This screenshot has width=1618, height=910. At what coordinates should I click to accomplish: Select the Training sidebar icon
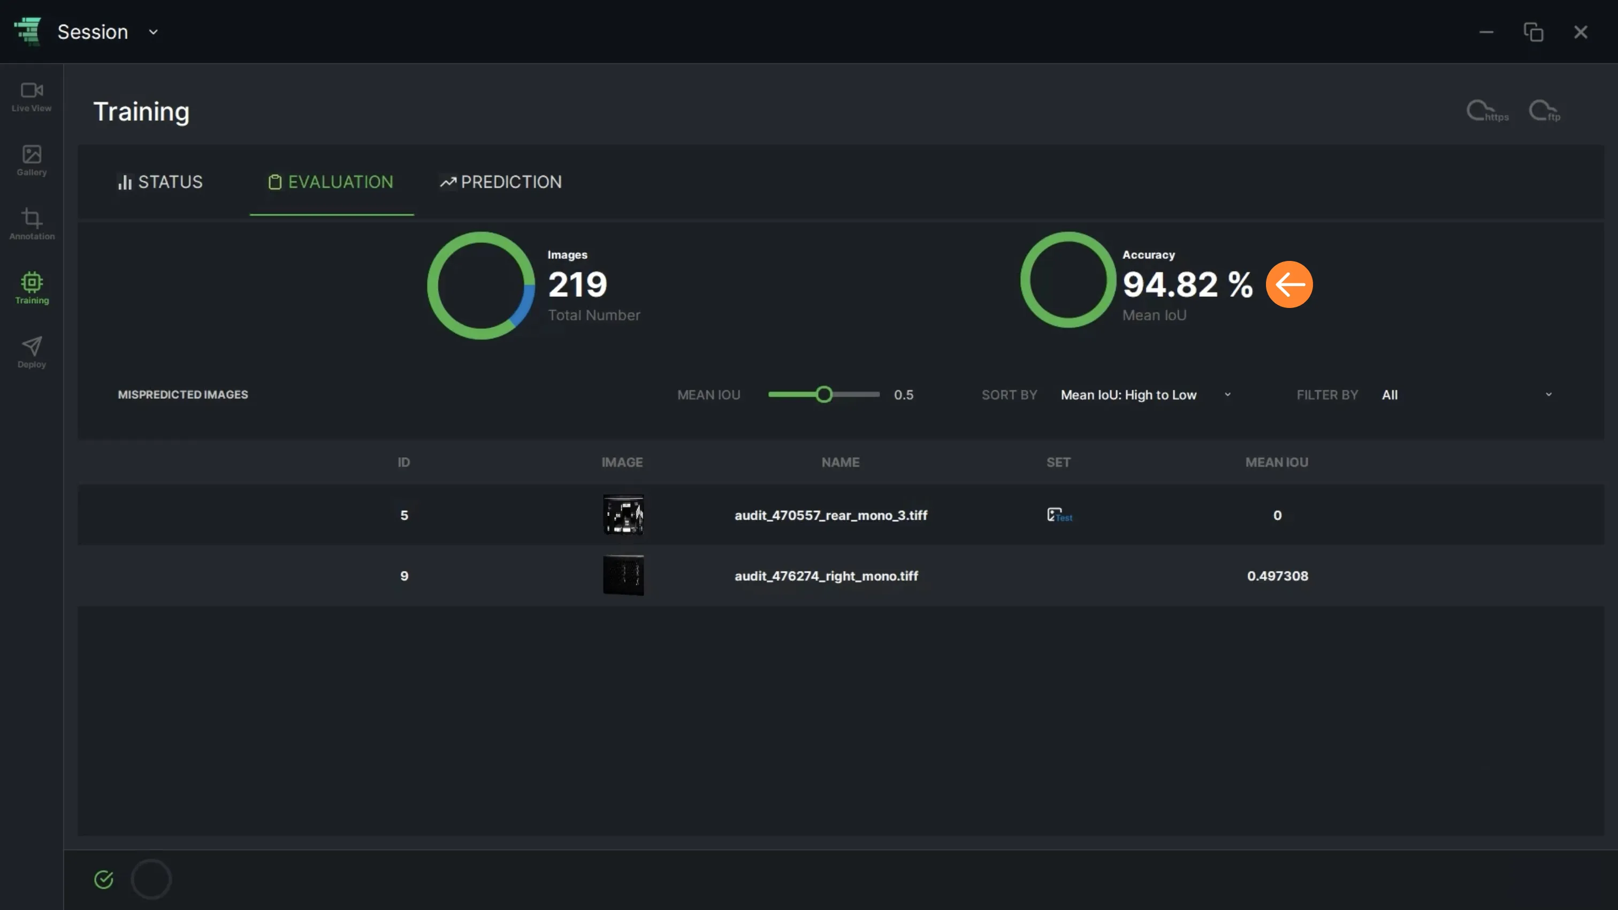(x=32, y=289)
